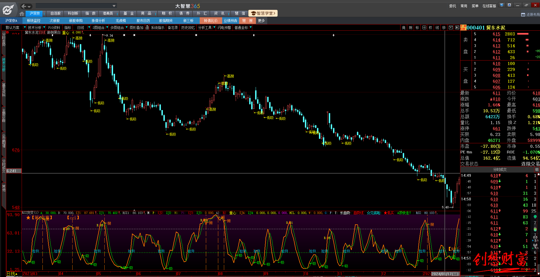Click the dotted handle after 港美英 tab
Viewport: 540px width, 277px height.
(118, 14)
